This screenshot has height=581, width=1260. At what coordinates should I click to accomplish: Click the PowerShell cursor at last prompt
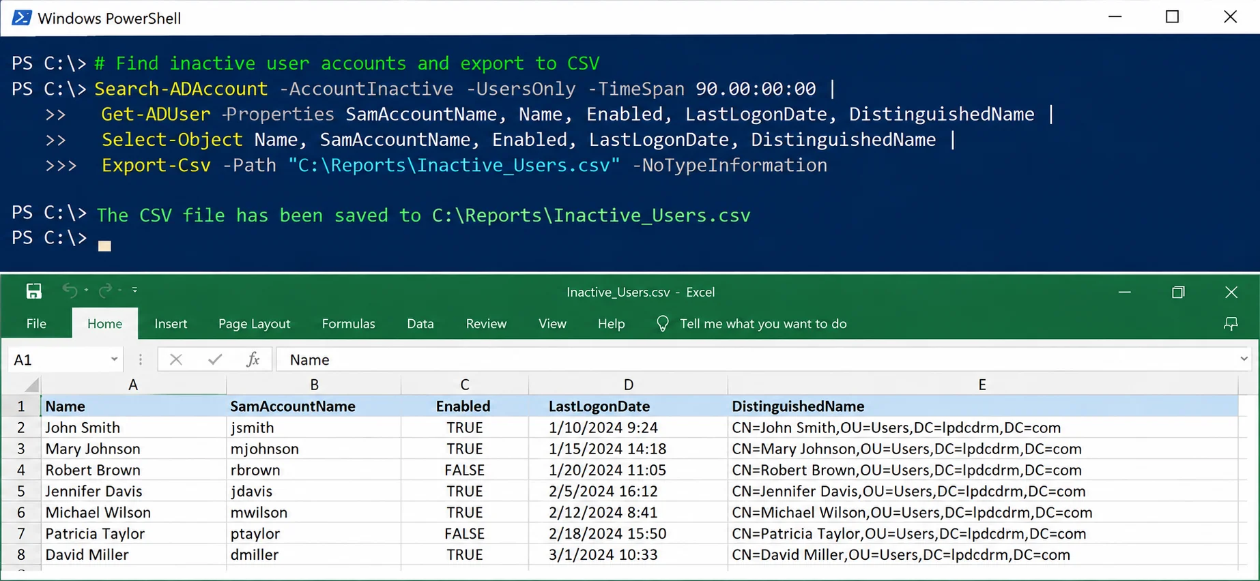(104, 245)
